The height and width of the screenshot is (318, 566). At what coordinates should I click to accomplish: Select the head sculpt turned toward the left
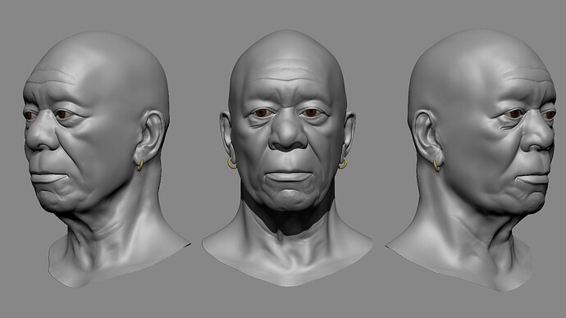107,159
